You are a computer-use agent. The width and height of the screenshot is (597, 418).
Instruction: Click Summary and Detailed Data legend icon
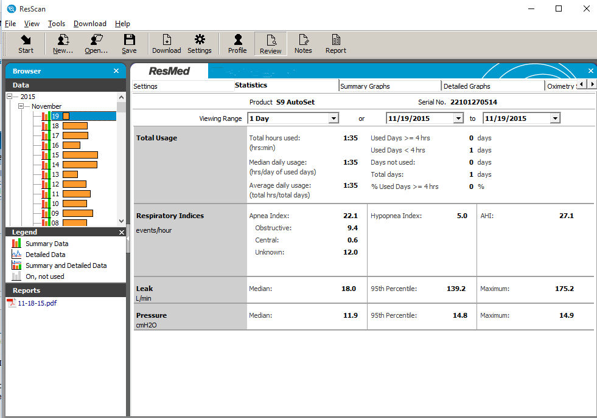[x=16, y=266]
